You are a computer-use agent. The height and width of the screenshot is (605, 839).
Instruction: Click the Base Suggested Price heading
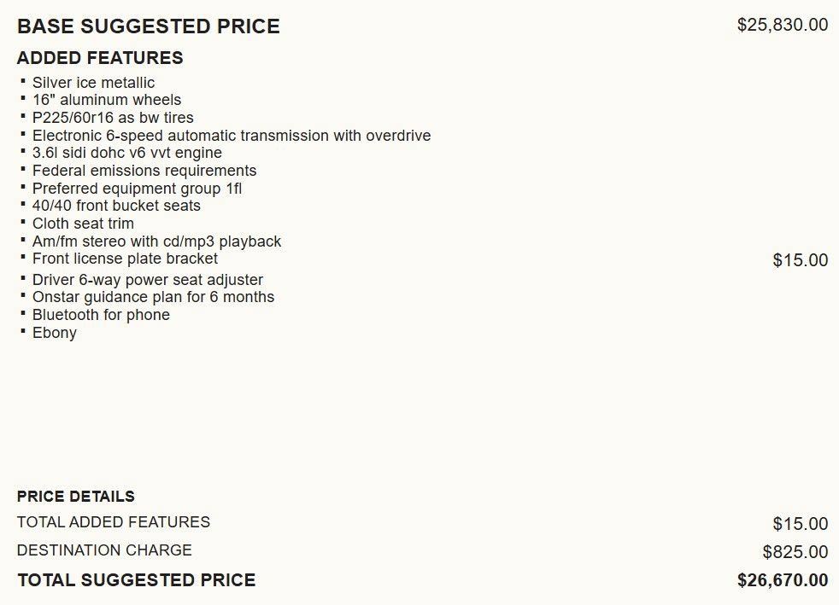tap(148, 26)
